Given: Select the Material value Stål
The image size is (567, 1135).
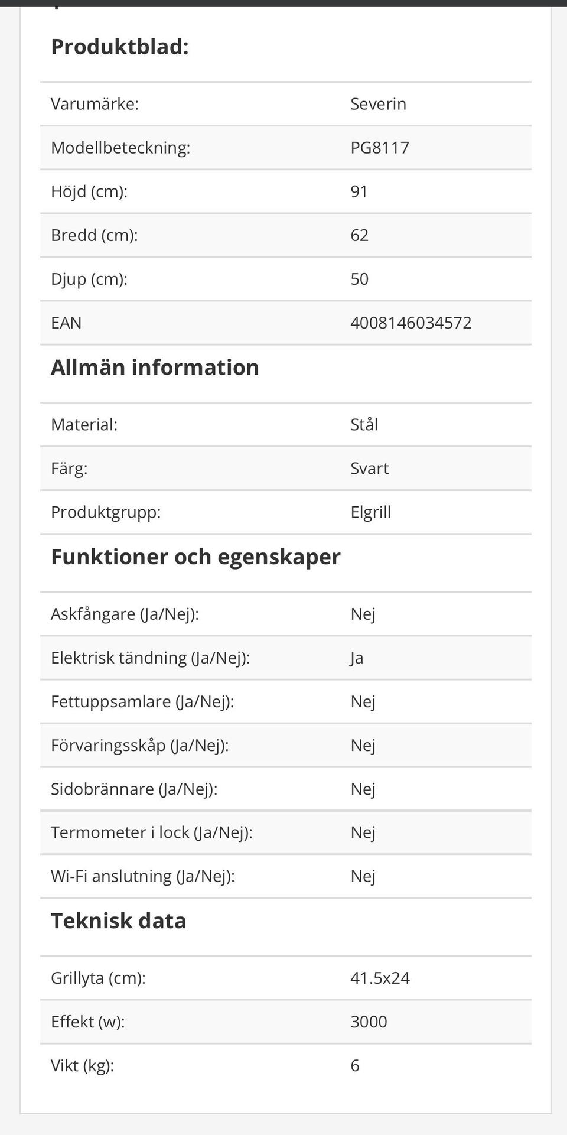Looking at the screenshot, I should [364, 425].
